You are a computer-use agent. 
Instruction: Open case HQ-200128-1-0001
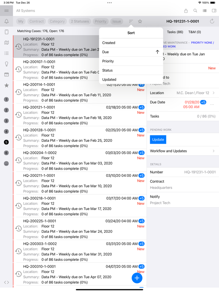80,138
